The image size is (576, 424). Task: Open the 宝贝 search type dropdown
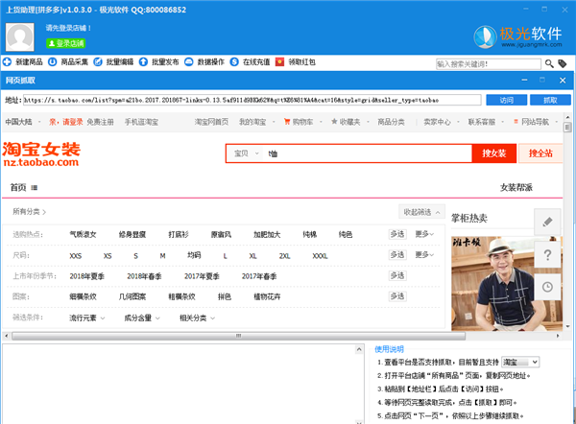[247, 153]
